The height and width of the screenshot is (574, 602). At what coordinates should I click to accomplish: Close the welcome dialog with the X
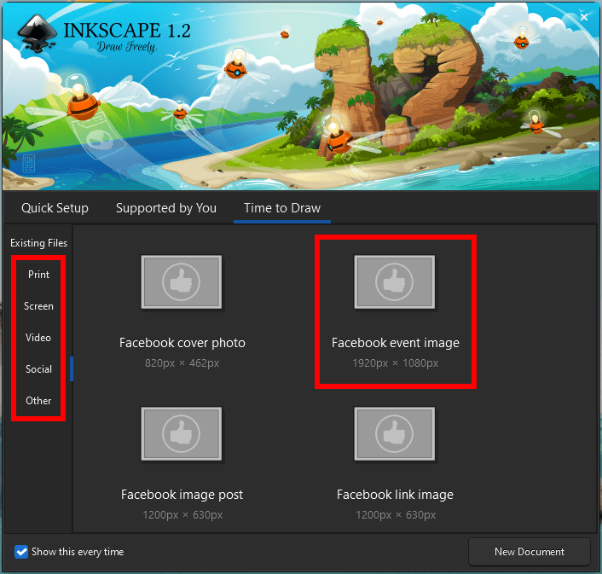pyautogui.click(x=584, y=17)
